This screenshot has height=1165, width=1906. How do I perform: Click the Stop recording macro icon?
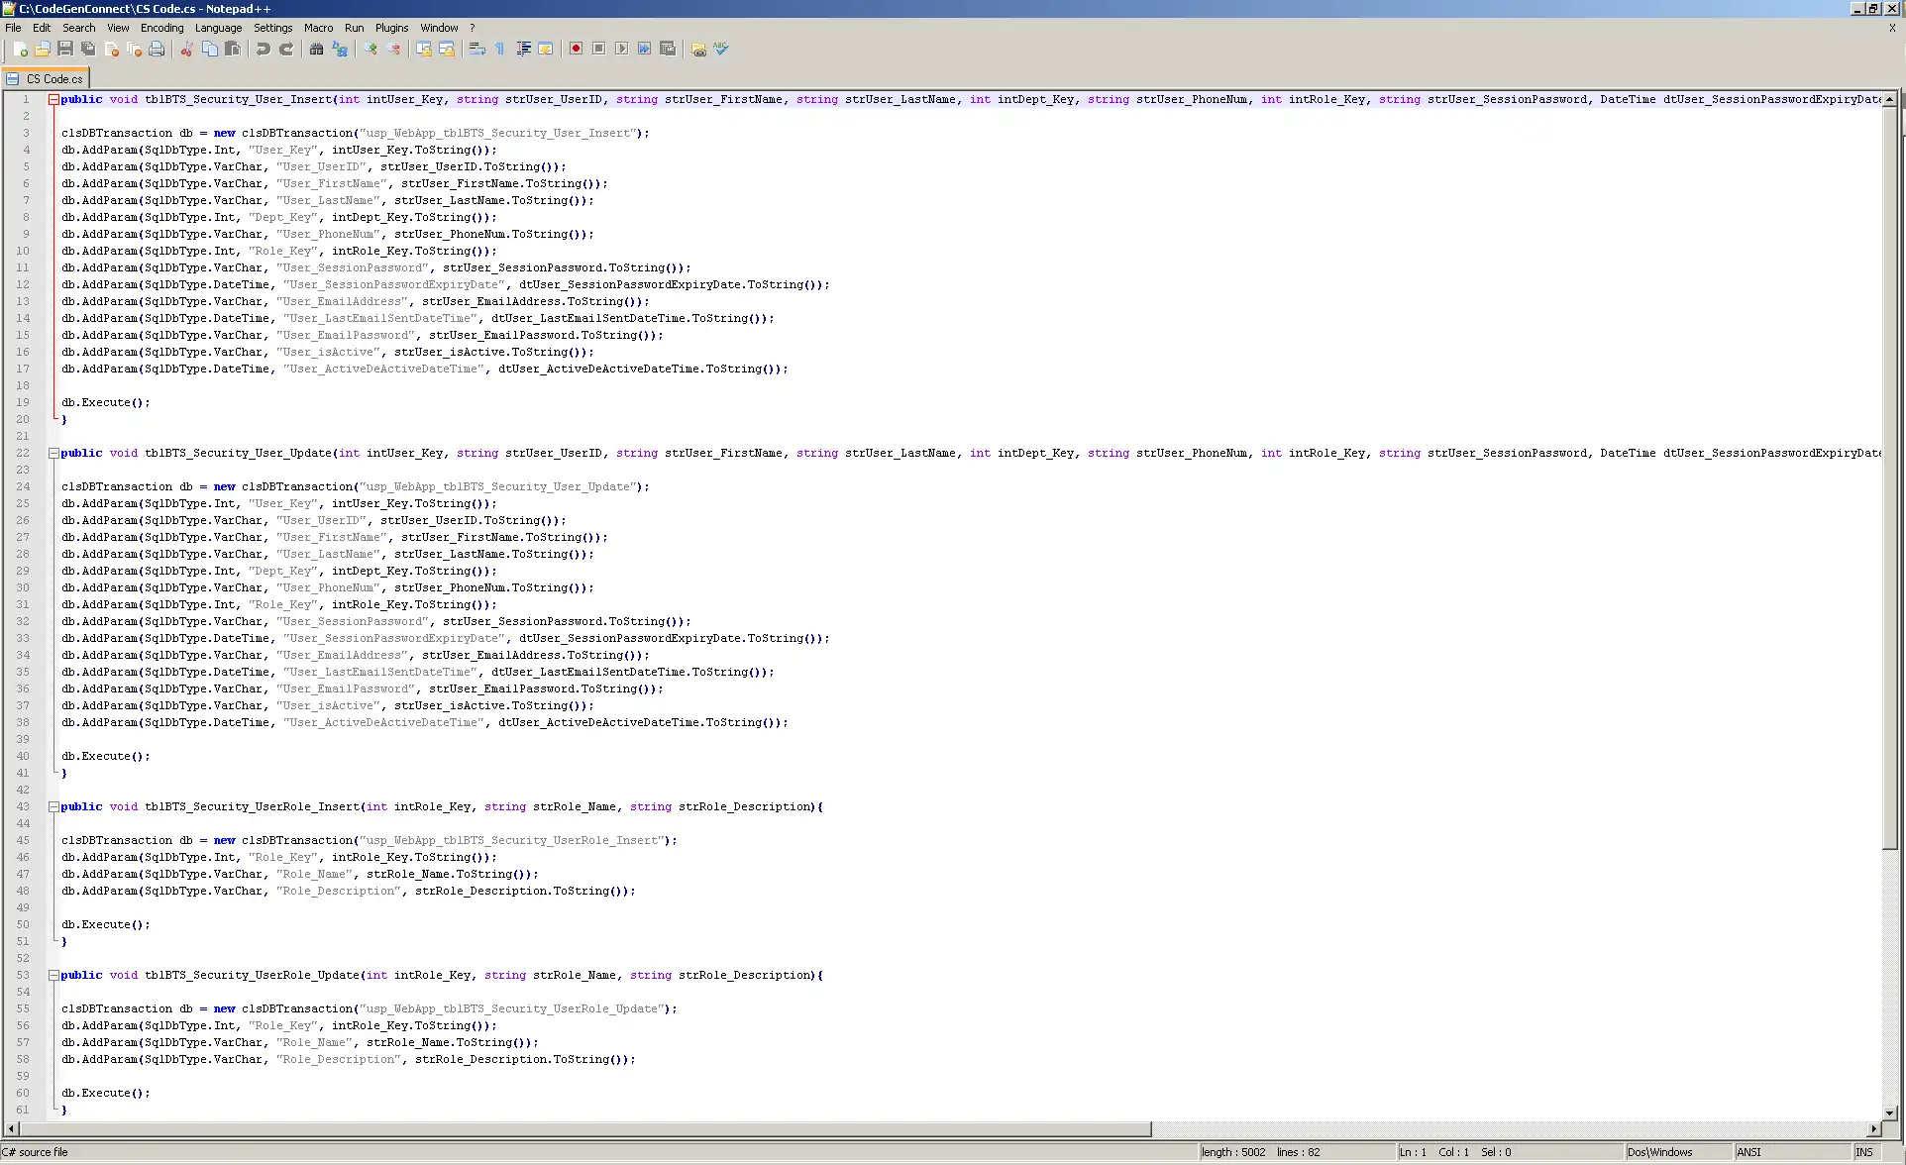598,50
